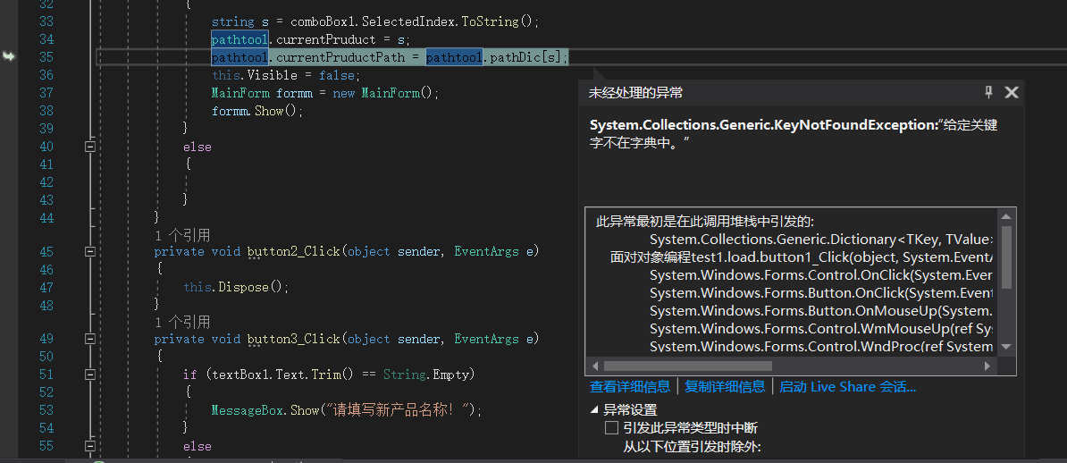Click the KeyNotFoundException exception name
1067x463 pixels.
point(763,125)
